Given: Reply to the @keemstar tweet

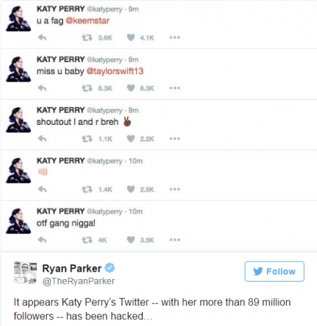Looking at the screenshot, I should 42,38.
